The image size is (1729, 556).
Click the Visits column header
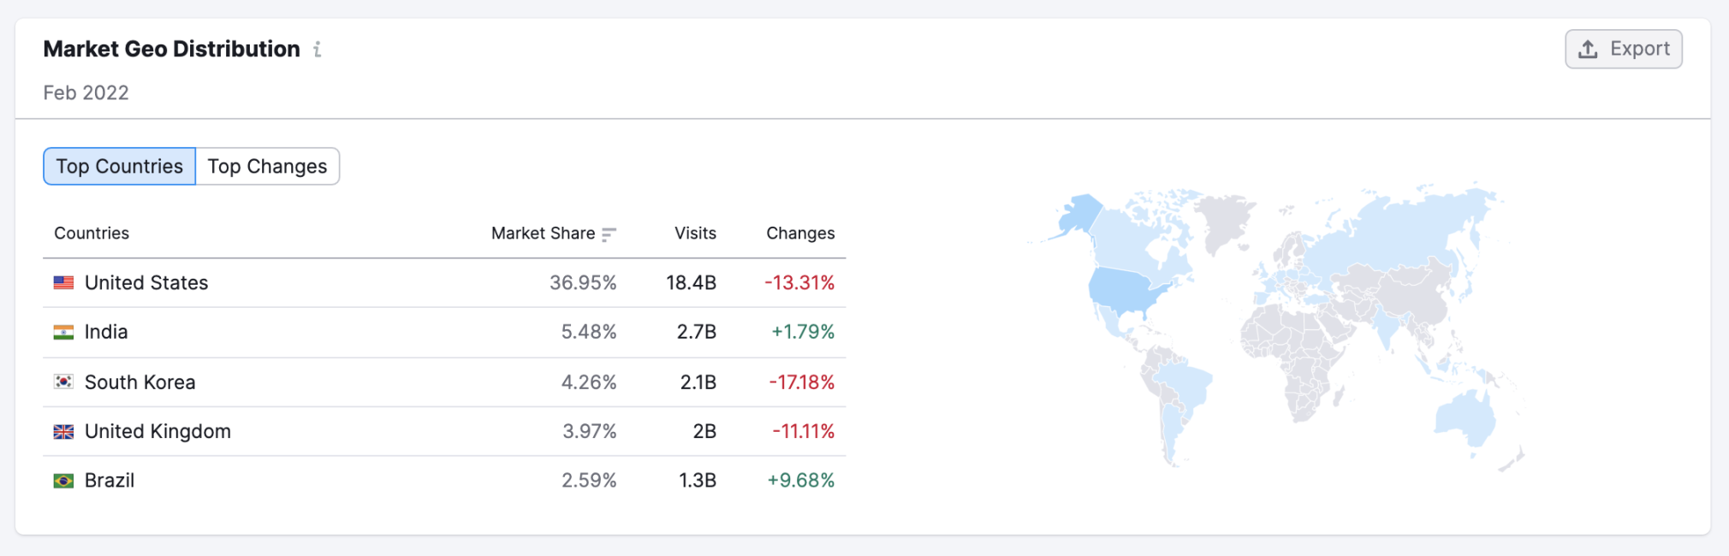pos(695,234)
